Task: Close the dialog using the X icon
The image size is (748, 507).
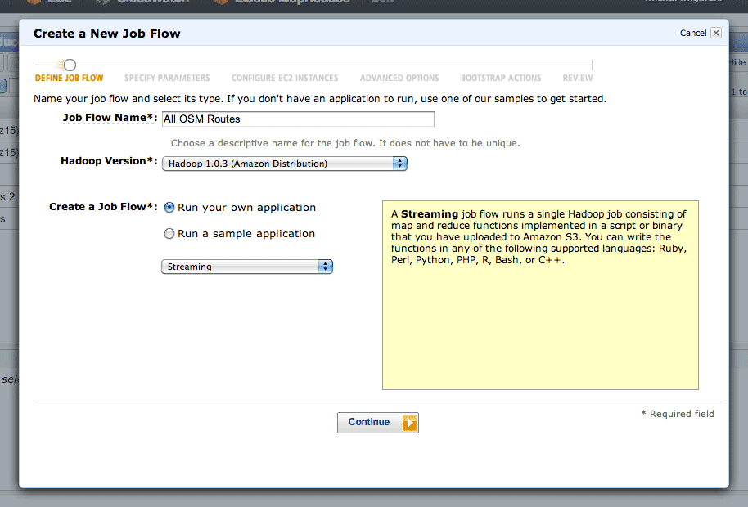Action: (715, 33)
